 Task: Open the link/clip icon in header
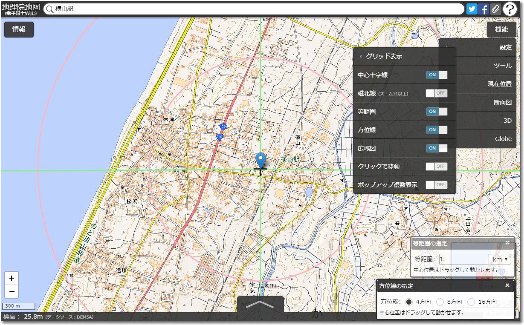pyautogui.click(x=495, y=9)
